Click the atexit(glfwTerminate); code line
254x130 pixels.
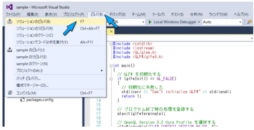141,114
